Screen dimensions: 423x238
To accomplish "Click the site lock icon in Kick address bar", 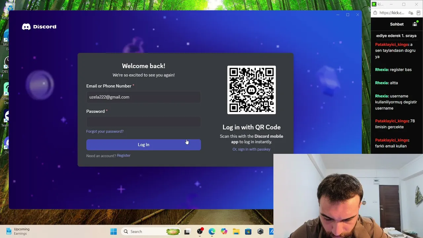I will [375, 13].
